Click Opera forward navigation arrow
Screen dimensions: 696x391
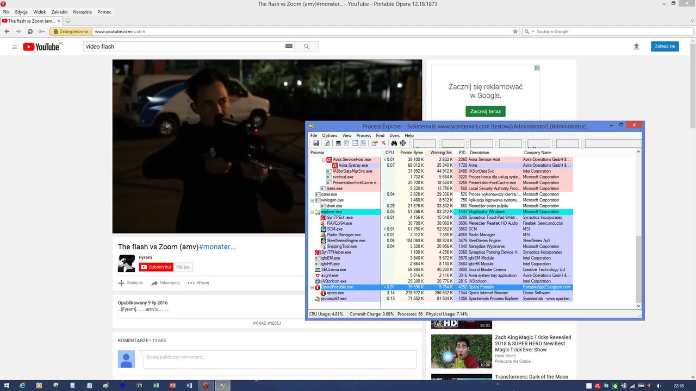[18, 31]
